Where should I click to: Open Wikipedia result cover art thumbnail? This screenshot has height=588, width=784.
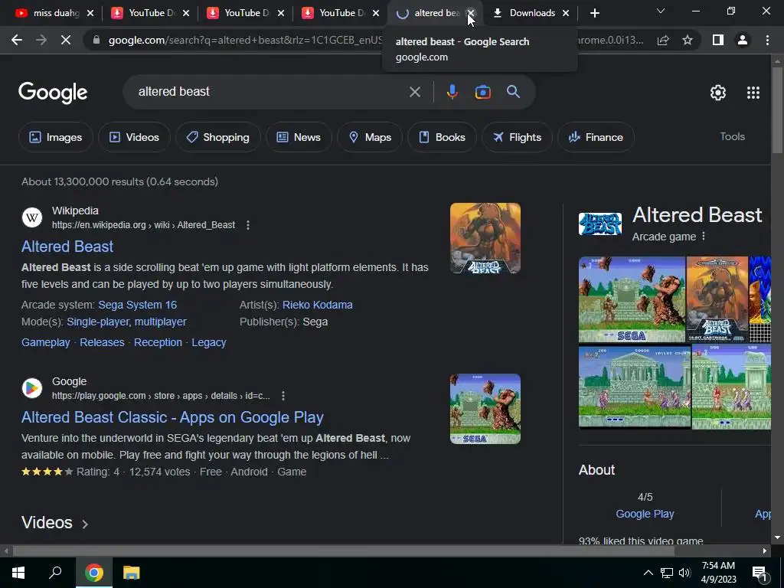(485, 239)
